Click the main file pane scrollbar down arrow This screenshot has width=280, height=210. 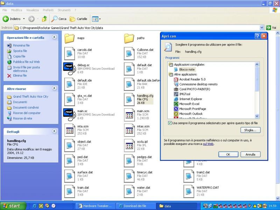click(278, 198)
